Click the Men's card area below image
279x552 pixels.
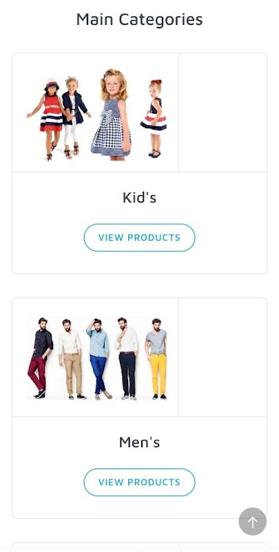click(x=139, y=467)
